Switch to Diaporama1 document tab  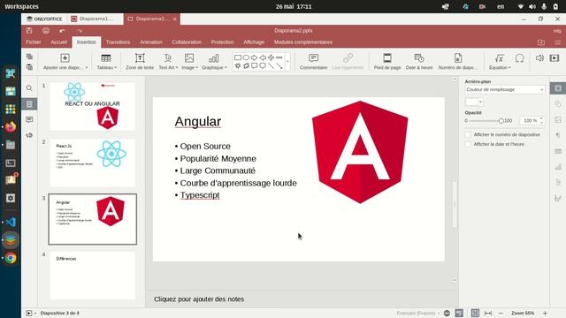click(x=95, y=19)
